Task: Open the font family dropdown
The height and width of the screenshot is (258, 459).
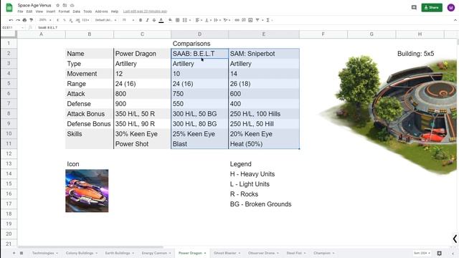Action: pyautogui.click(x=105, y=20)
